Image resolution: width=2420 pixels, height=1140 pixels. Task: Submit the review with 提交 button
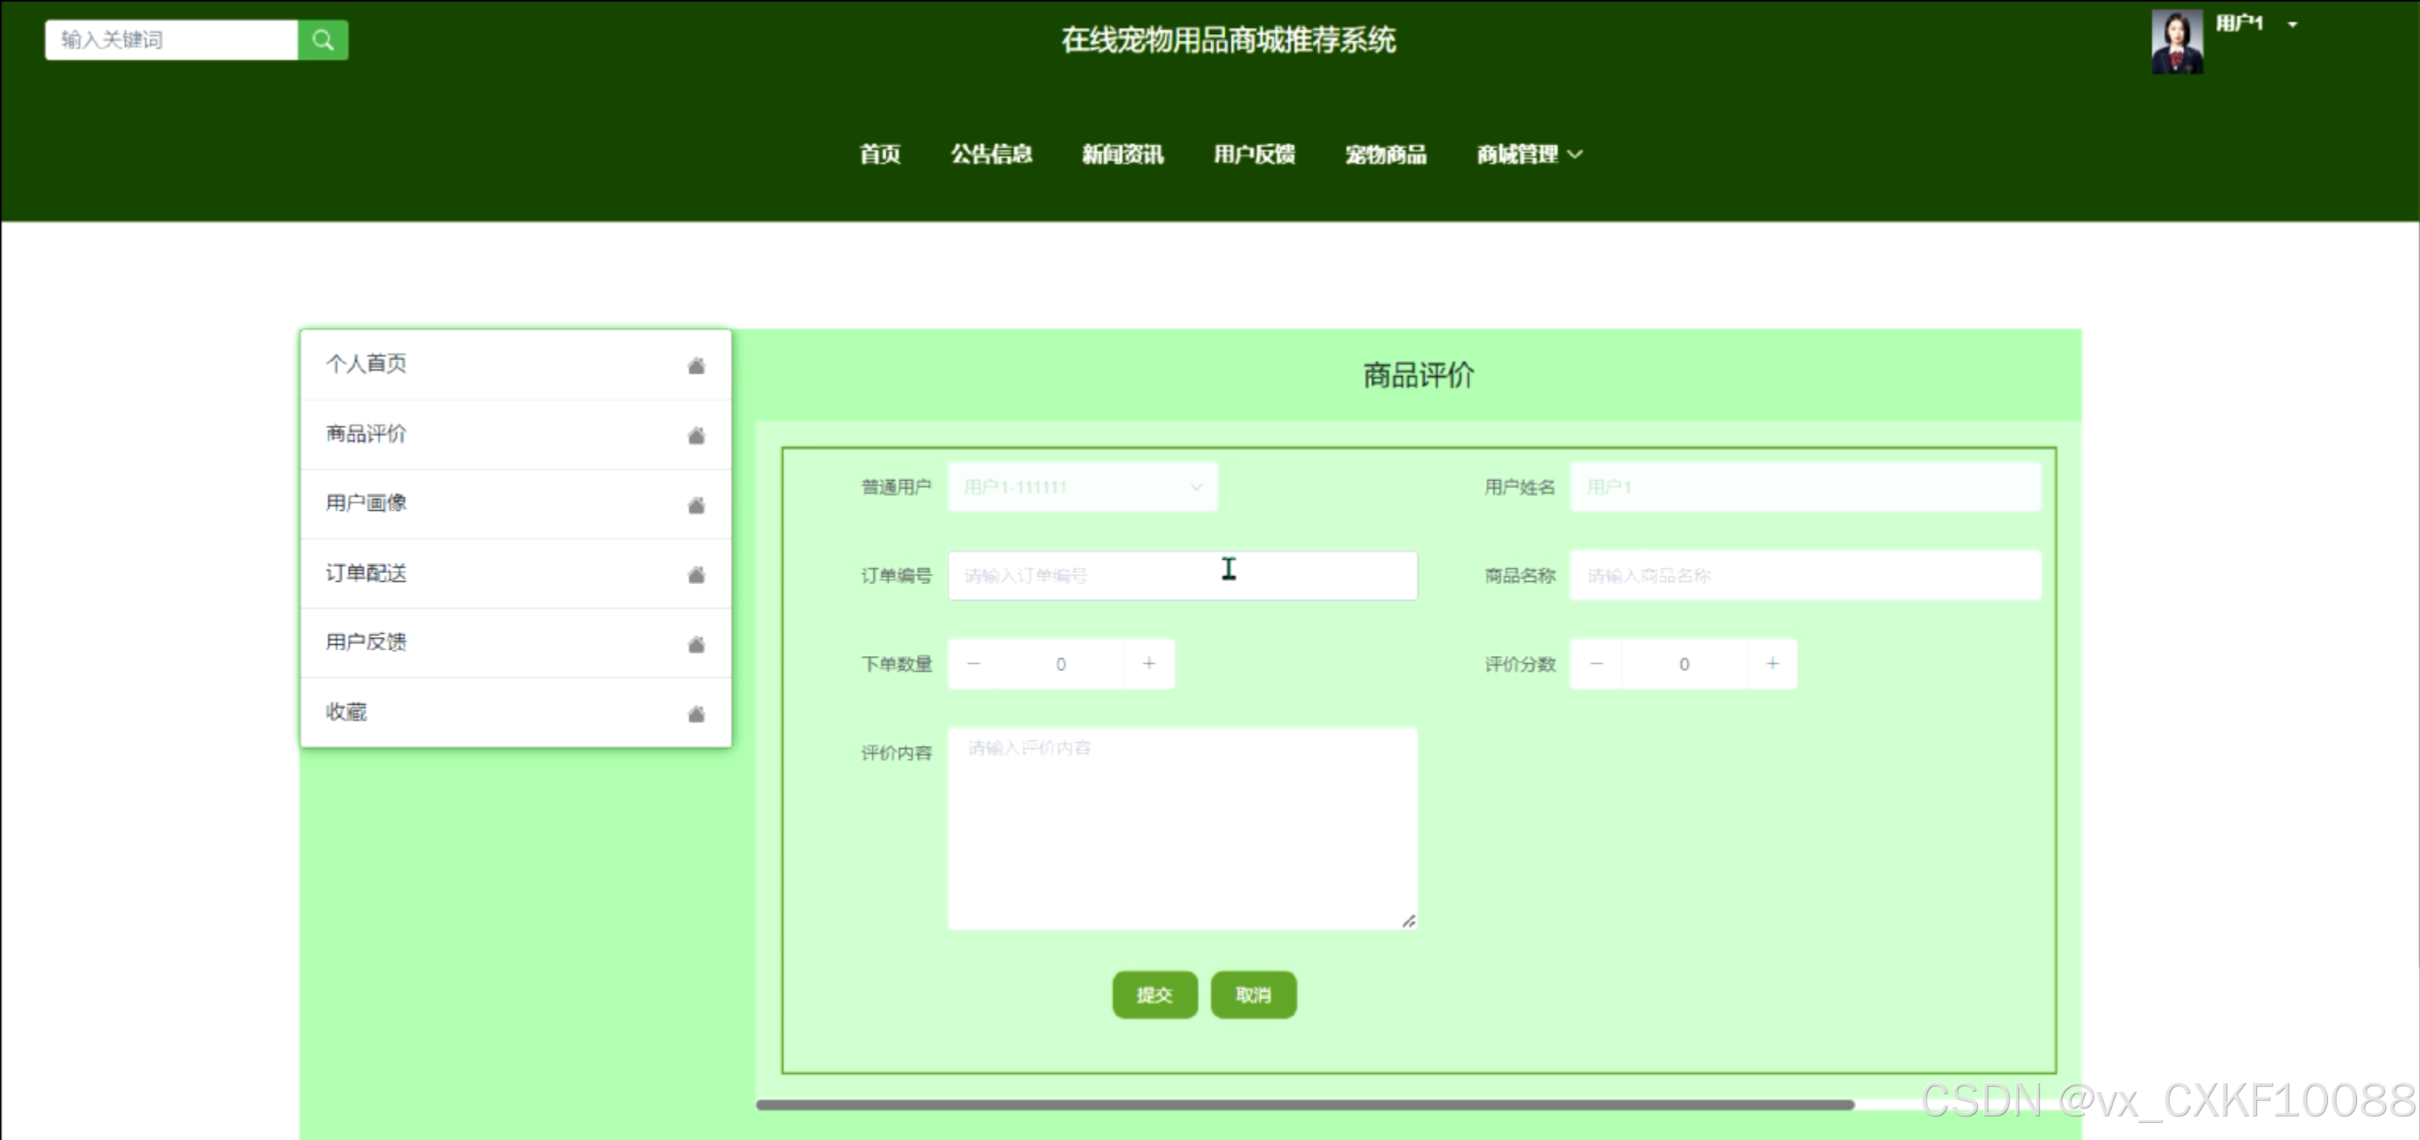pos(1153,994)
